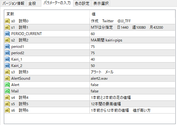Screen dimensions: 177x125
Task: Click the value 1本前と2本前の足の値幅
Action: pyautogui.click(x=111, y=98)
